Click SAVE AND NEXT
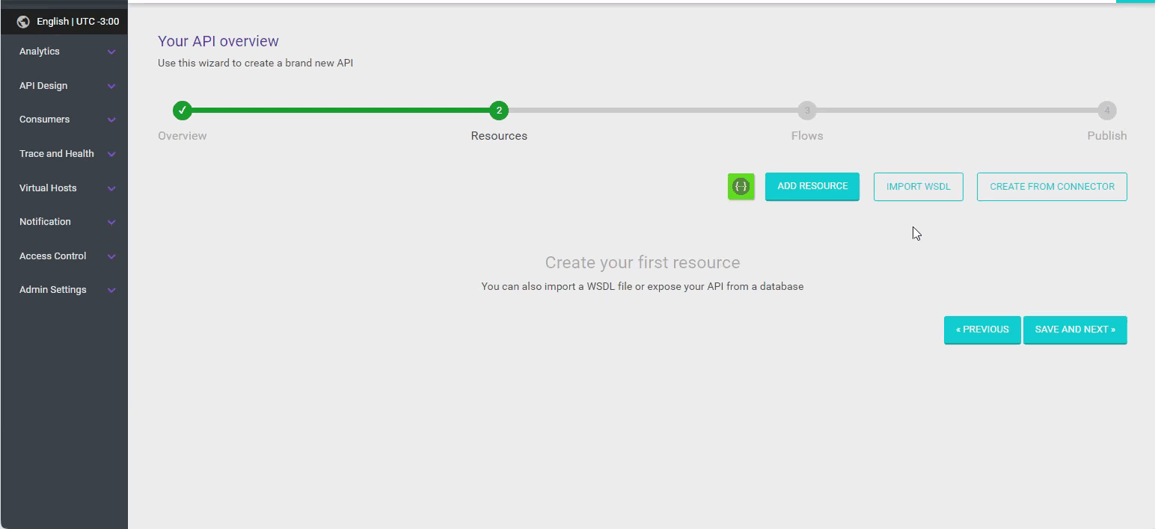The height and width of the screenshot is (529, 1158). click(x=1075, y=330)
